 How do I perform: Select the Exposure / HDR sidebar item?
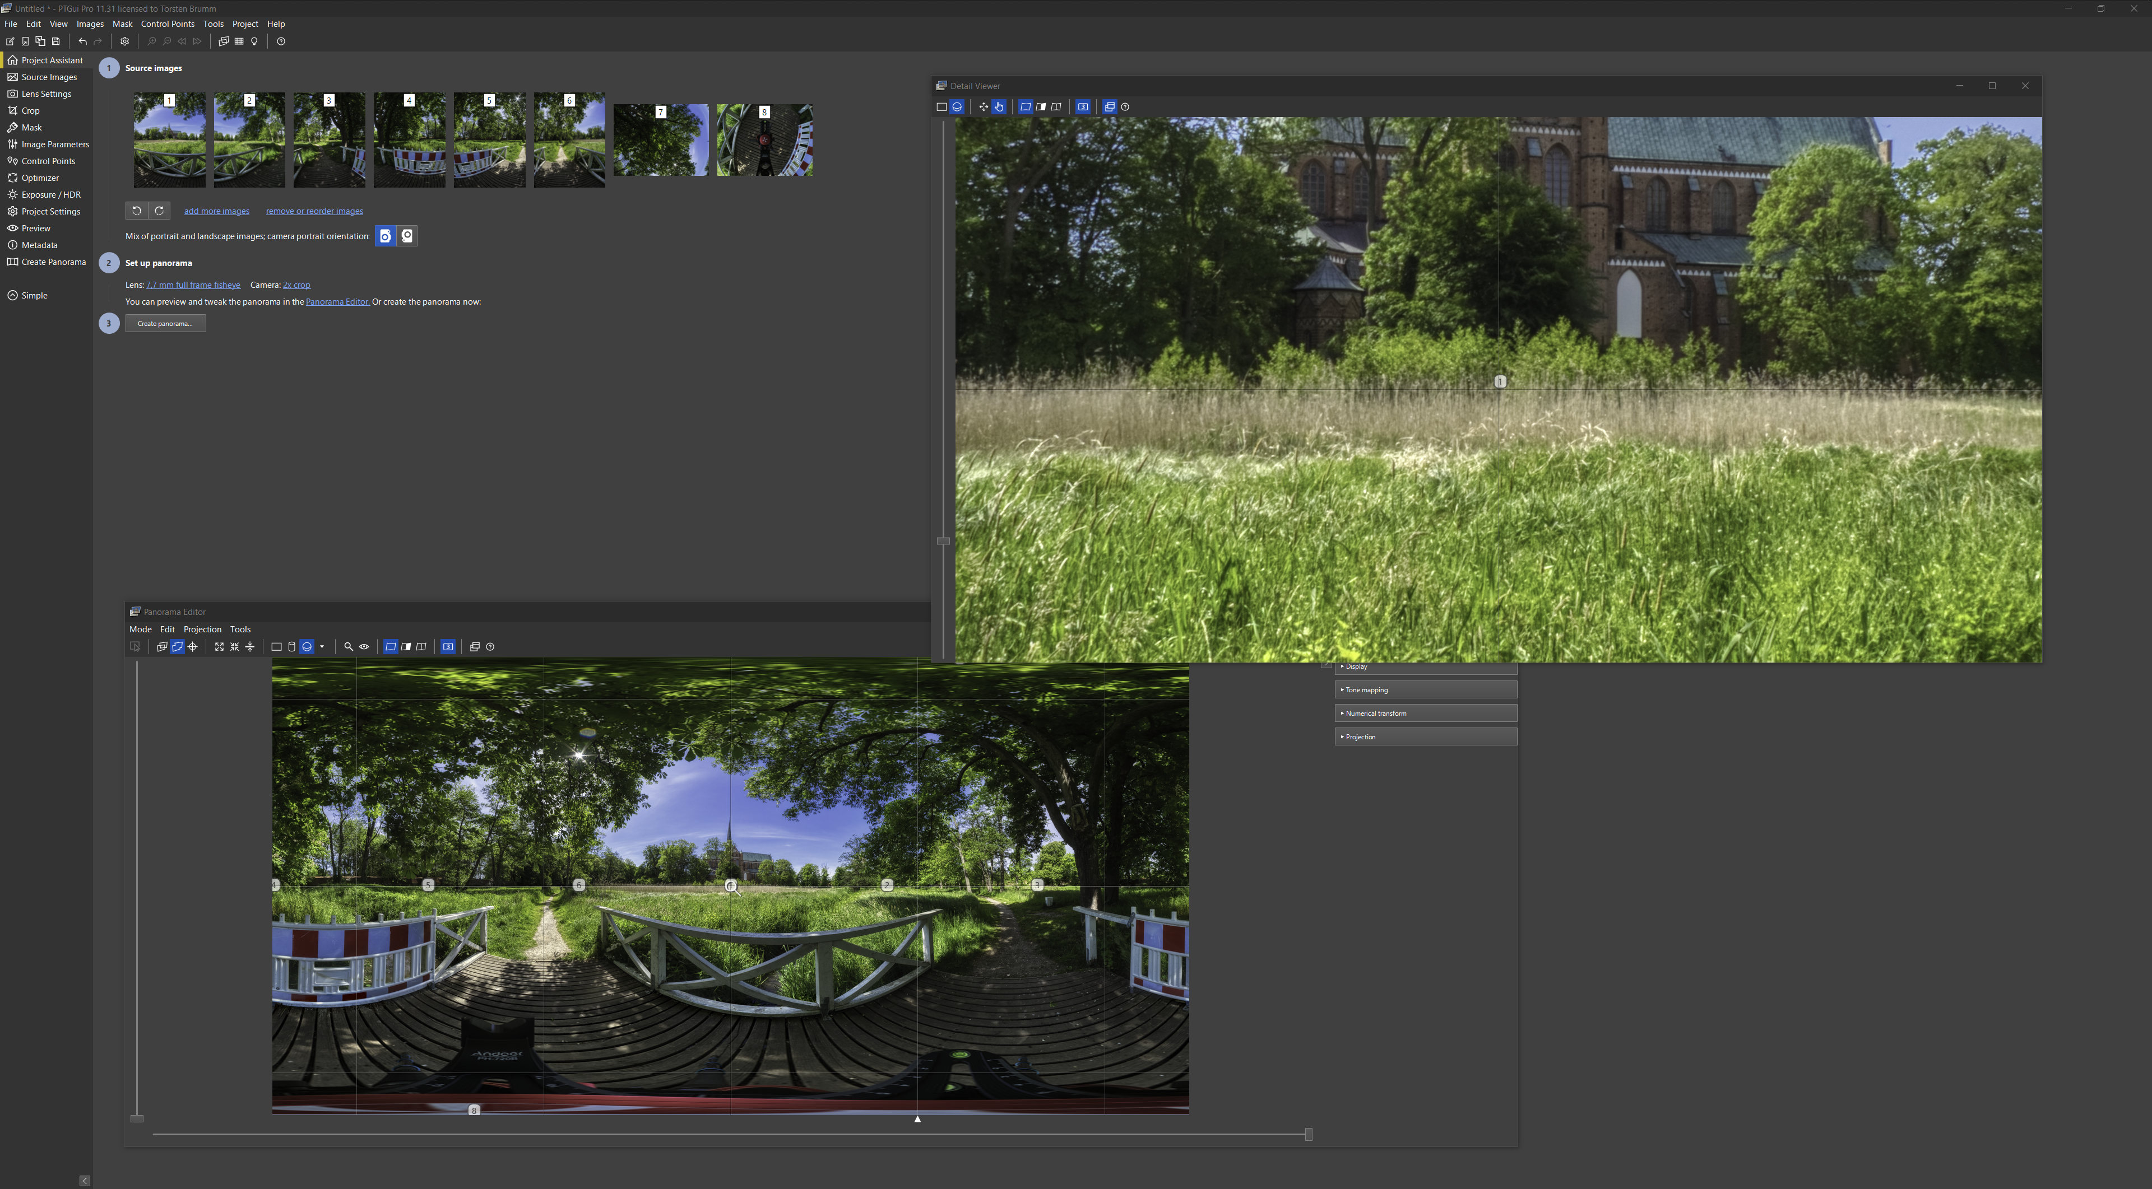50,194
